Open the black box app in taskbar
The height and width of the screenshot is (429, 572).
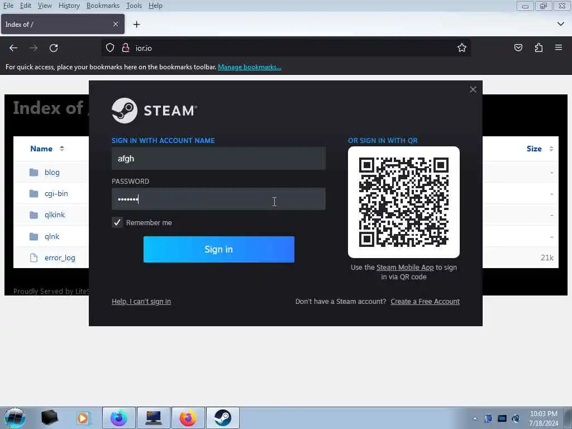[x=50, y=418]
